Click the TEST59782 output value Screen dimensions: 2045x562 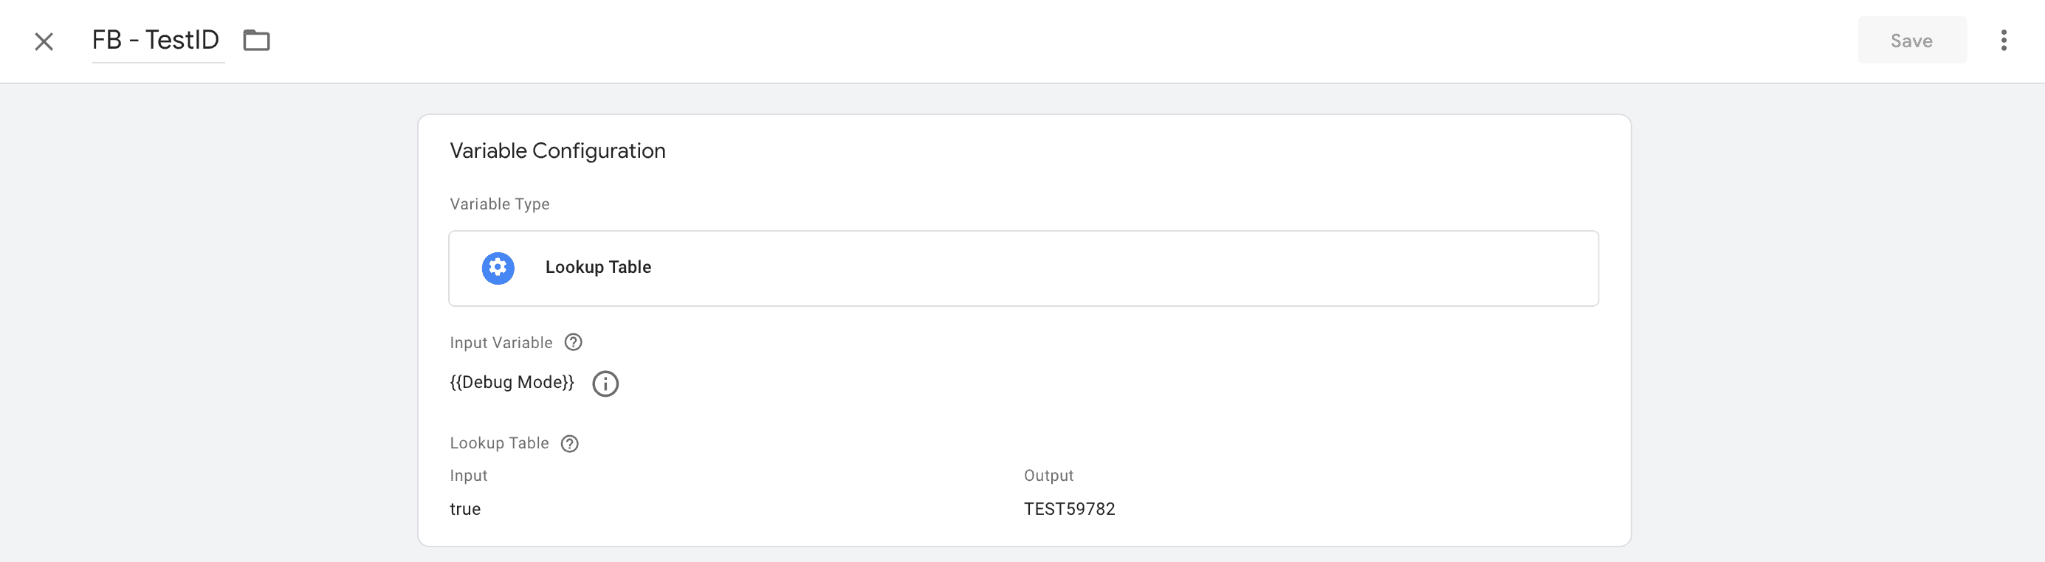coord(1069,509)
